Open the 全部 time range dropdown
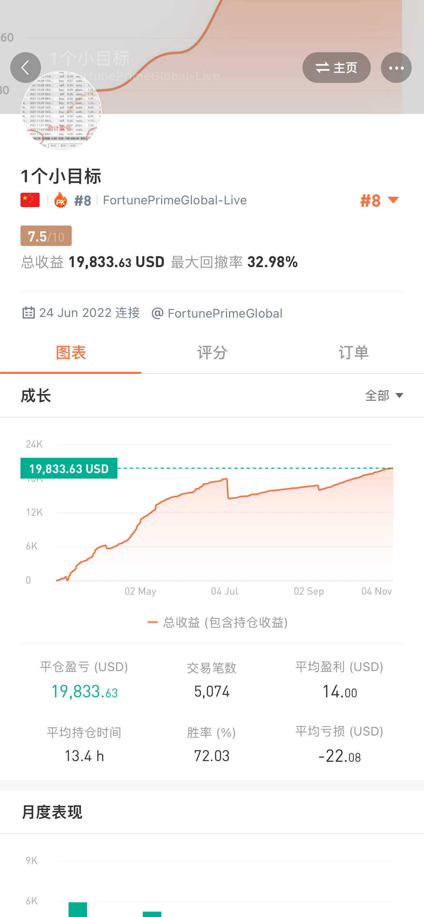The height and width of the screenshot is (917, 424). point(384,395)
